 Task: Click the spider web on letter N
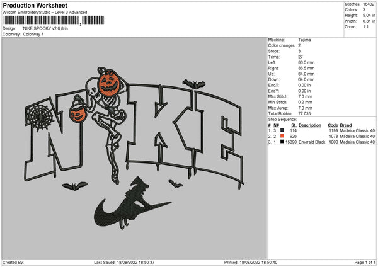click(39, 116)
